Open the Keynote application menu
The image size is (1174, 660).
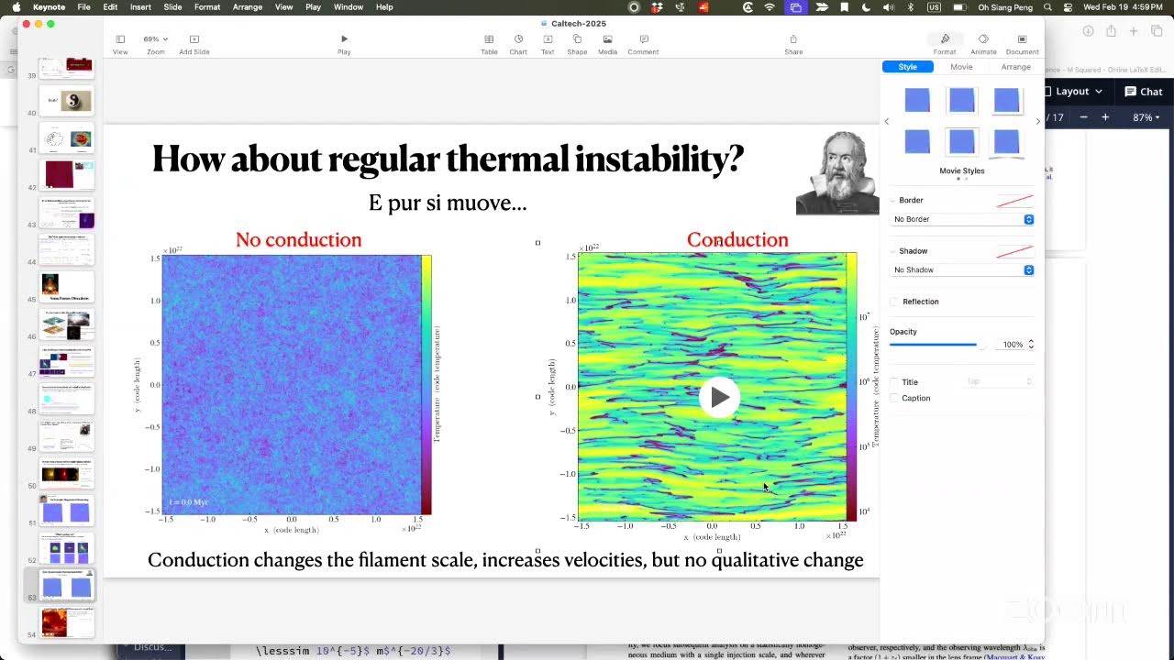[49, 7]
